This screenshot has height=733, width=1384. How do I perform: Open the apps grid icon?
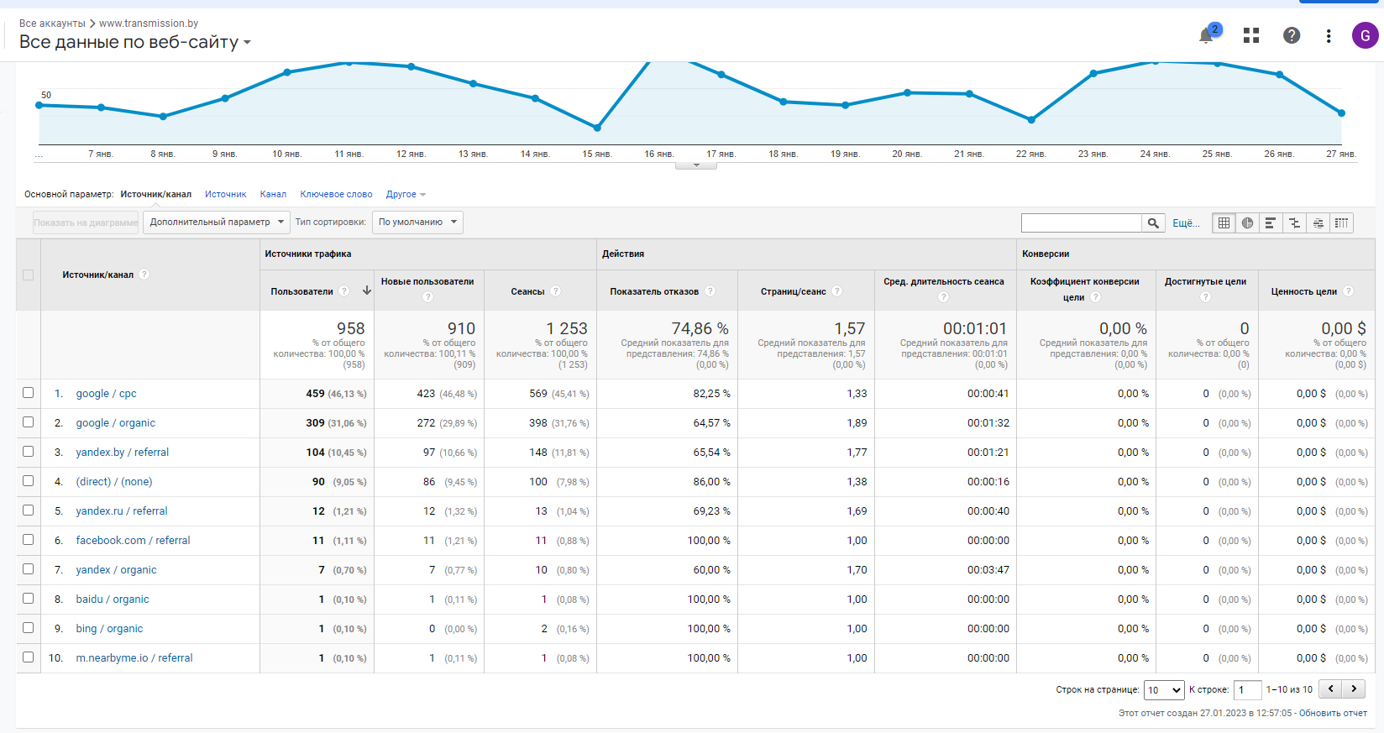coord(1251,35)
